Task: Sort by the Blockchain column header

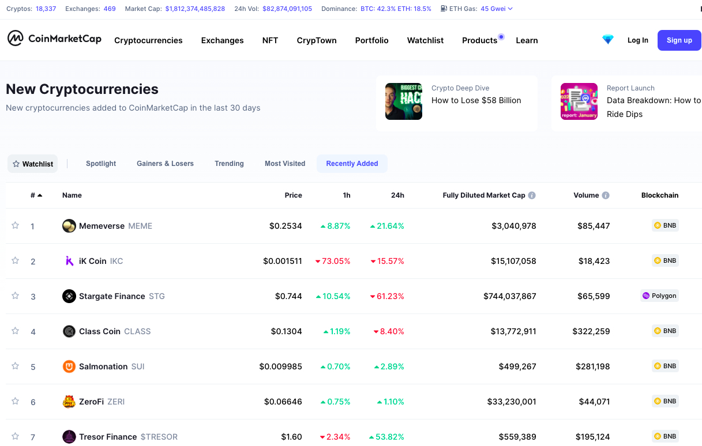Action: (660, 195)
